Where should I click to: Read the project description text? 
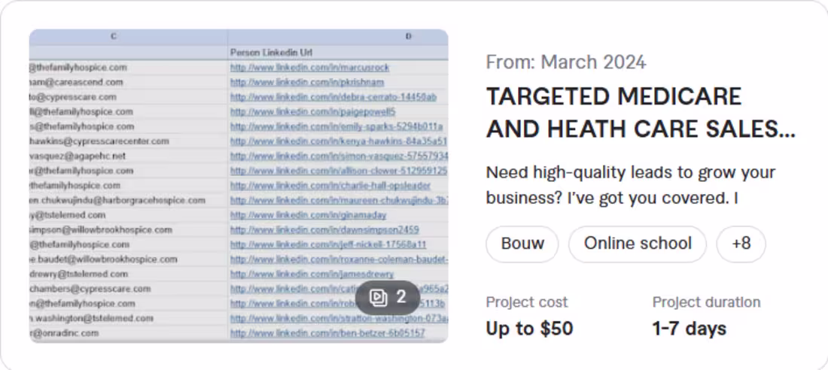[631, 185]
